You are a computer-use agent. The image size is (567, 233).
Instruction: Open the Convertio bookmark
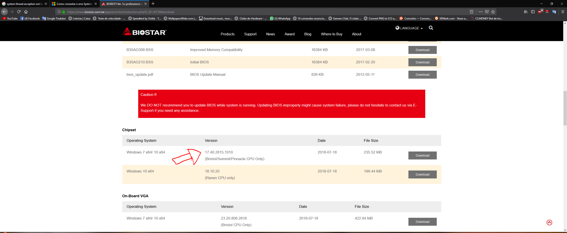tap(416, 18)
